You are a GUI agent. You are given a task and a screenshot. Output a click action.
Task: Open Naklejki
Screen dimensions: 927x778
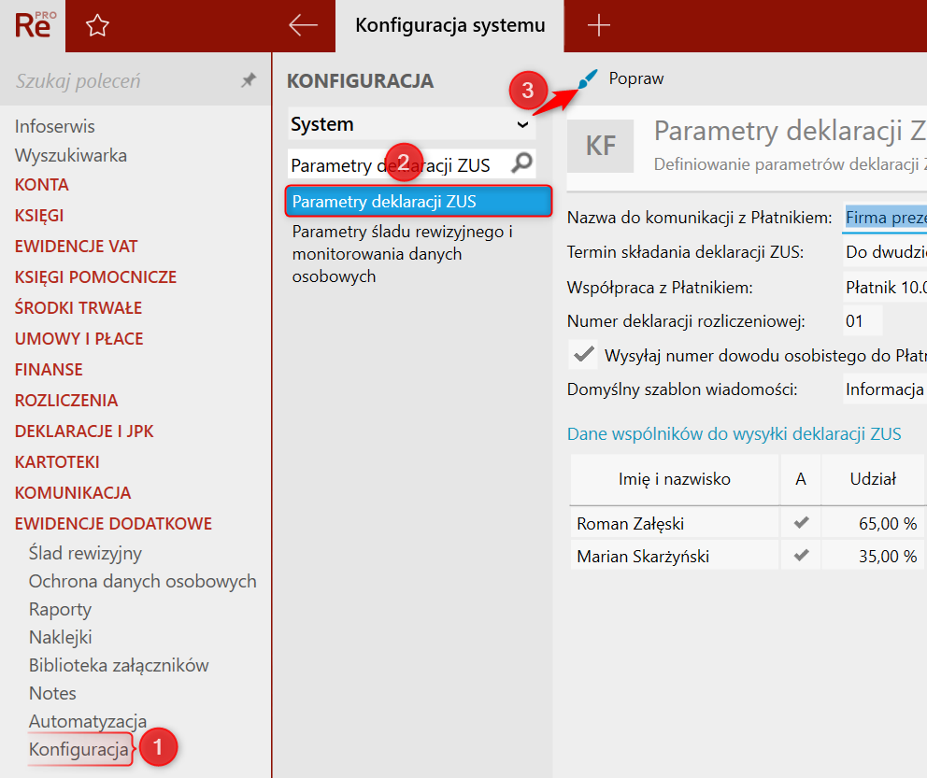(61, 637)
